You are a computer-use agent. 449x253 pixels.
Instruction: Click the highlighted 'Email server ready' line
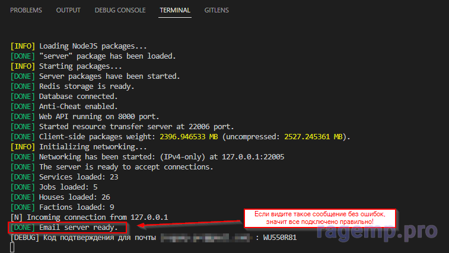[x=78, y=228]
